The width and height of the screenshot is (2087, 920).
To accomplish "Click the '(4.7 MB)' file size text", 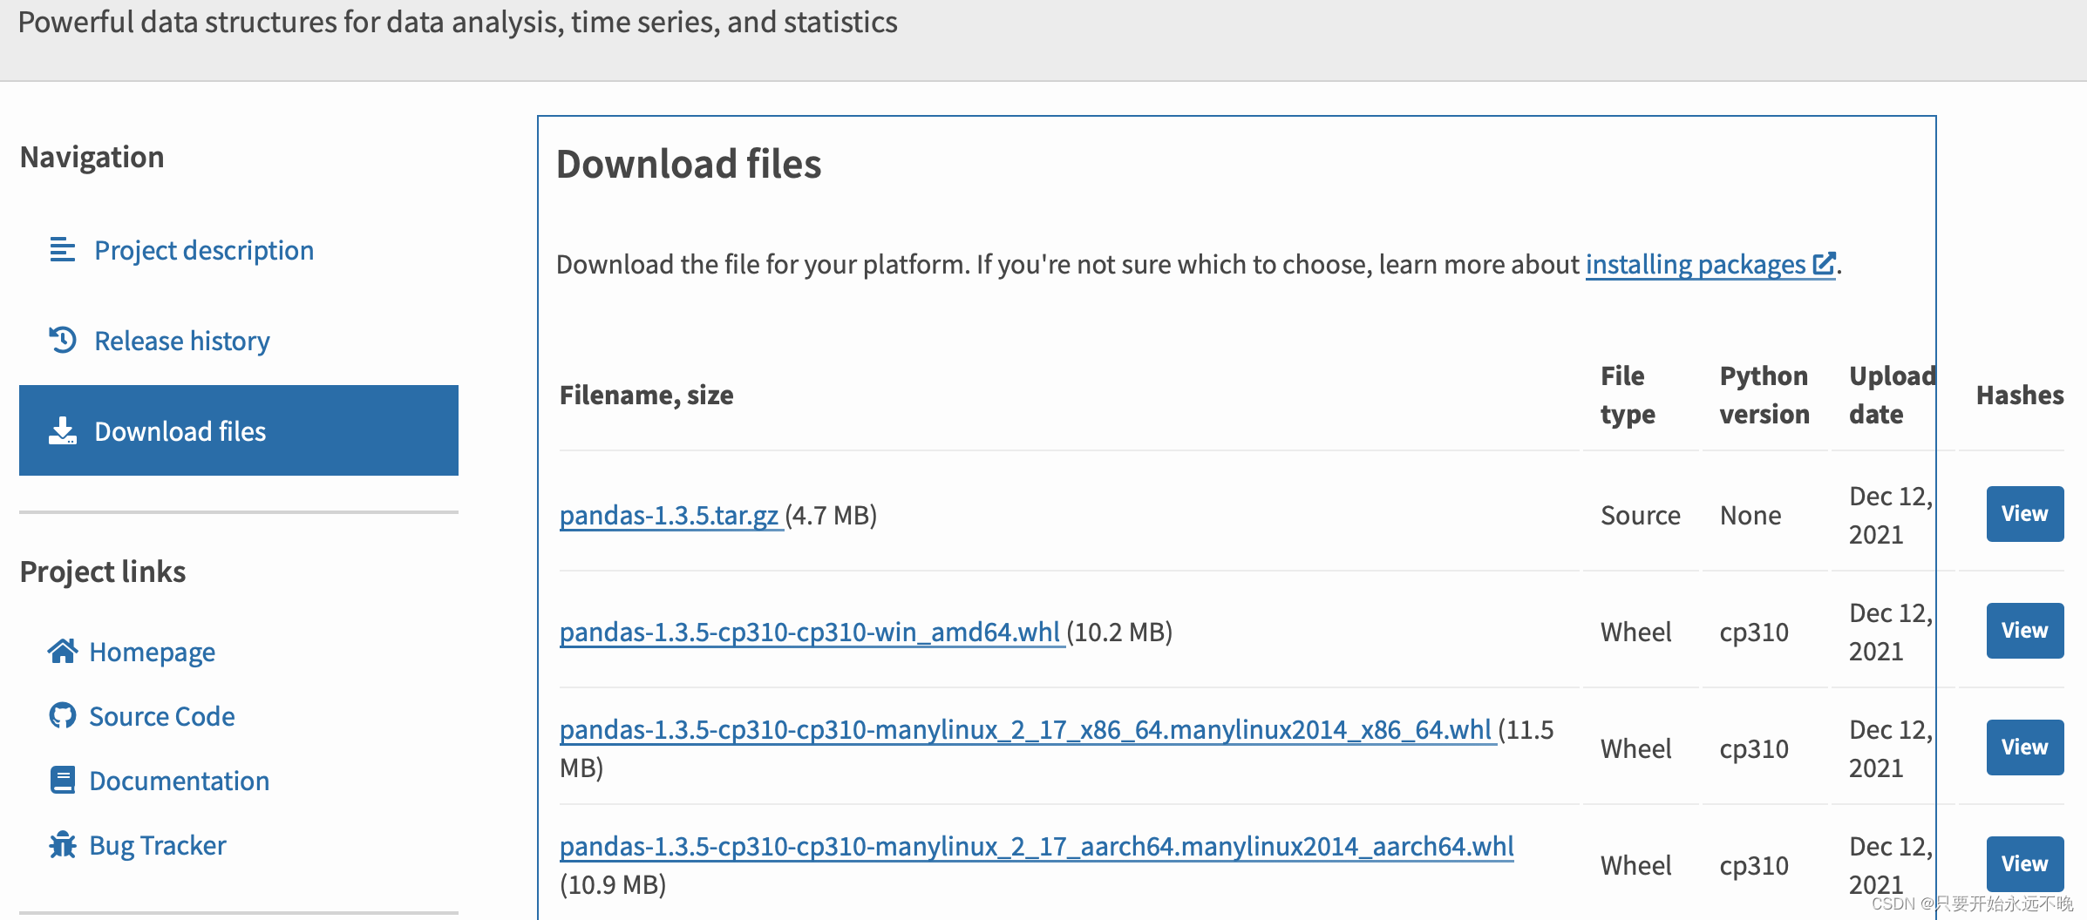I will tap(831, 515).
